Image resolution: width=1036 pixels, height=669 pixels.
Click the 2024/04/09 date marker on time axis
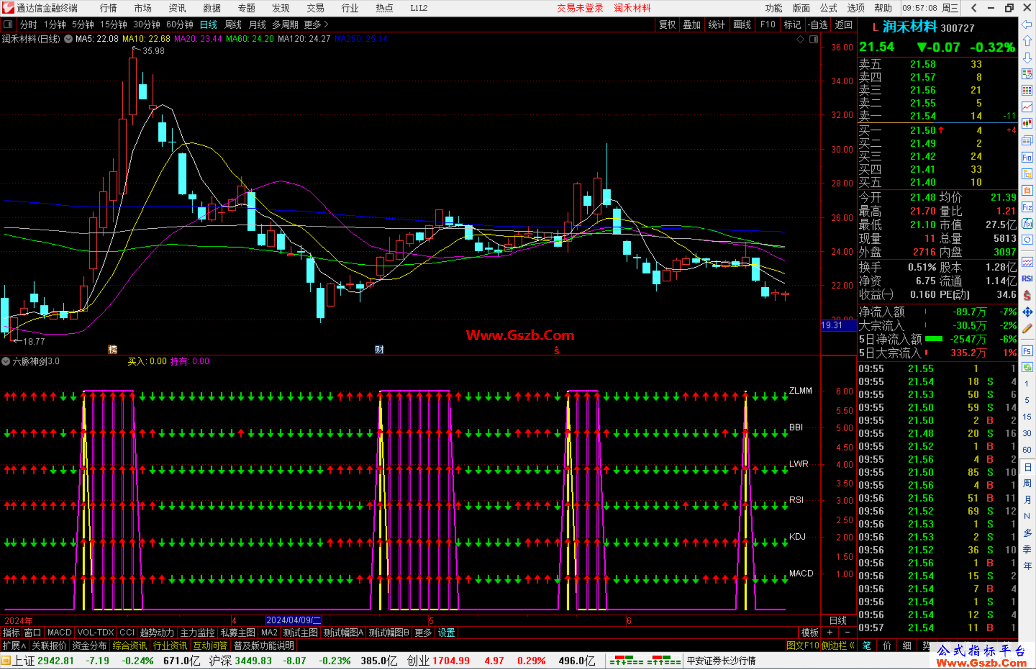coord(294,620)
